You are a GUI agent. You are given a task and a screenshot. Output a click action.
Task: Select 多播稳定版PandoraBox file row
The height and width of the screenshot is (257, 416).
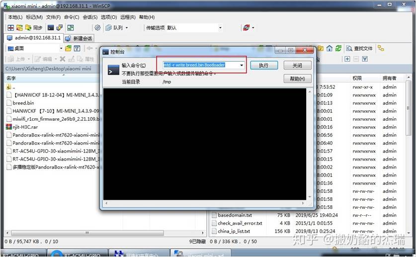tap(53, 167)
